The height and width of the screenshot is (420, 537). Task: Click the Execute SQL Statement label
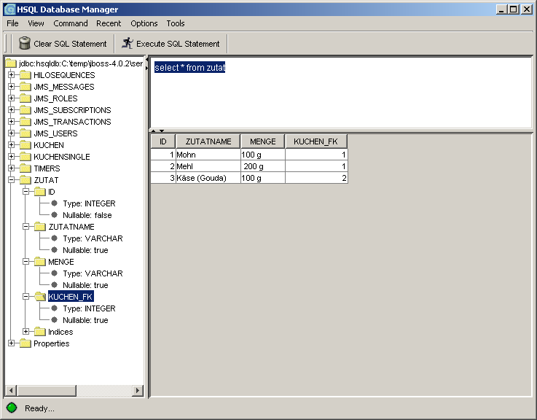pos(178,44)
